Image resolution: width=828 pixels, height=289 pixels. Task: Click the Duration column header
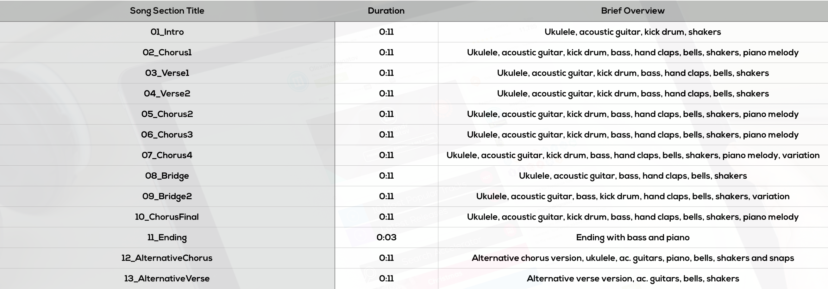pyautogui.click(x=386, y=11)
